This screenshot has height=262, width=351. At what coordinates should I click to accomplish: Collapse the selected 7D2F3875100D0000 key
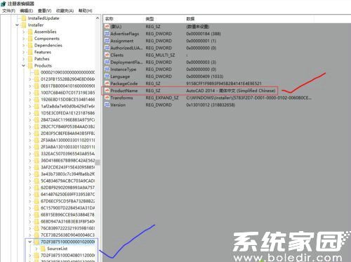pos(30,242)
